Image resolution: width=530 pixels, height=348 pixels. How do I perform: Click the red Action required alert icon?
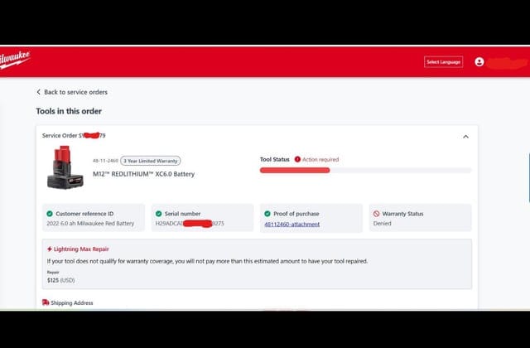(297, 159)
